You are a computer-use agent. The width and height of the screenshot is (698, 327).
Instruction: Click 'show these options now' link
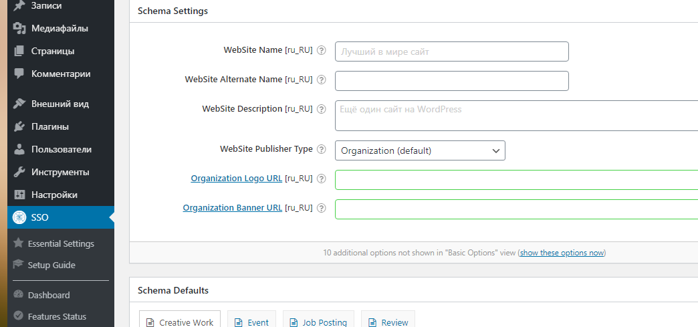click(562, 253)
